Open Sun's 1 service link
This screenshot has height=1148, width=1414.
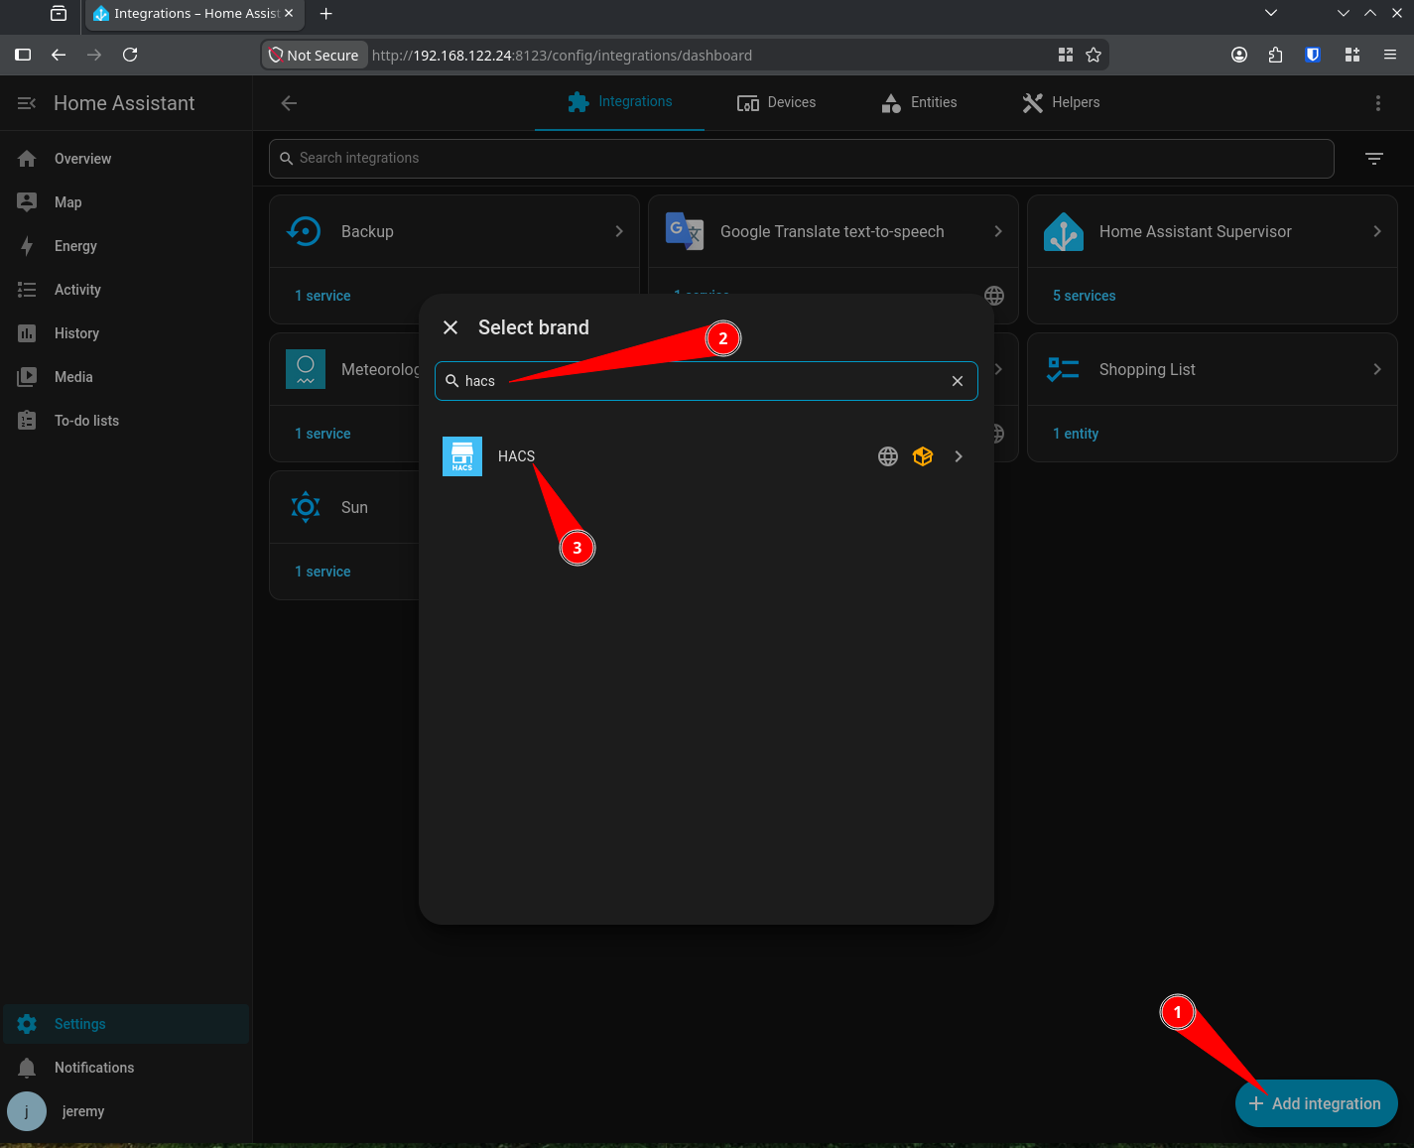tap(322, 572)
